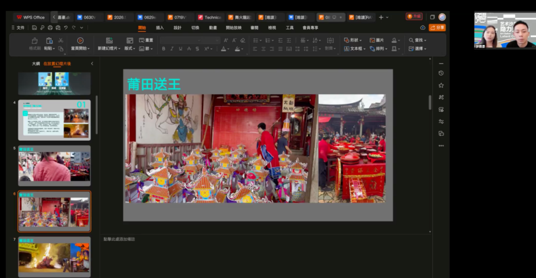Click the New Slide (新建幻燈片) icon
The height and width of the screenshot is (278, 536).
click(x=109, y=41)
